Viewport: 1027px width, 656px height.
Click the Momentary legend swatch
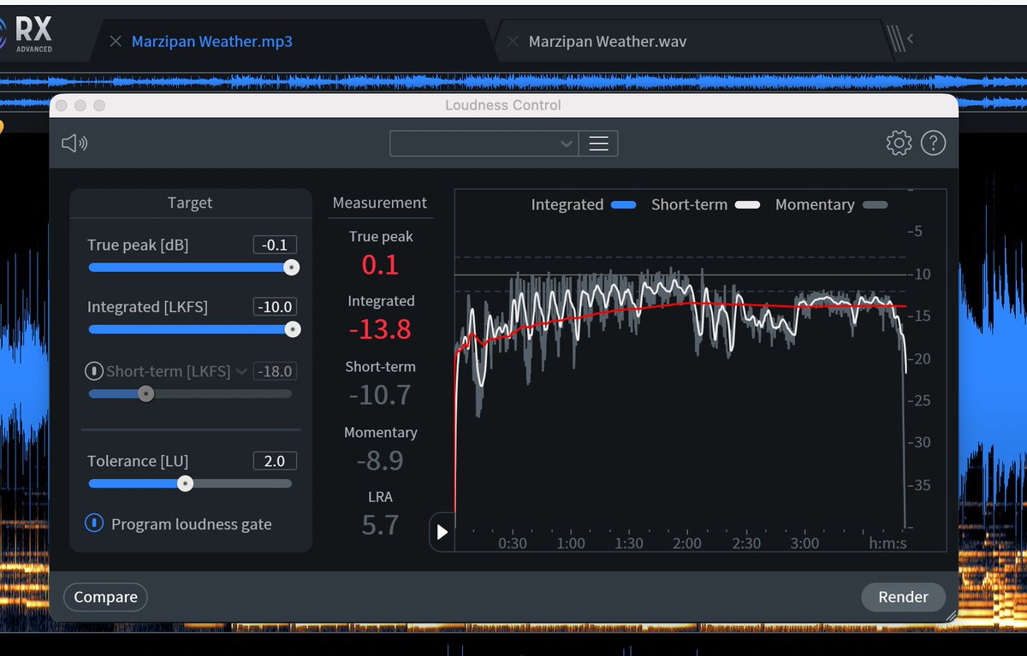pyautogui.click(x=875, y=205)
